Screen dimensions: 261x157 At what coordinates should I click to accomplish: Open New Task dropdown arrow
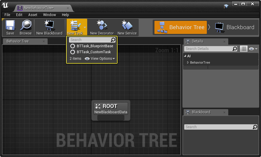tap(85, 27)
